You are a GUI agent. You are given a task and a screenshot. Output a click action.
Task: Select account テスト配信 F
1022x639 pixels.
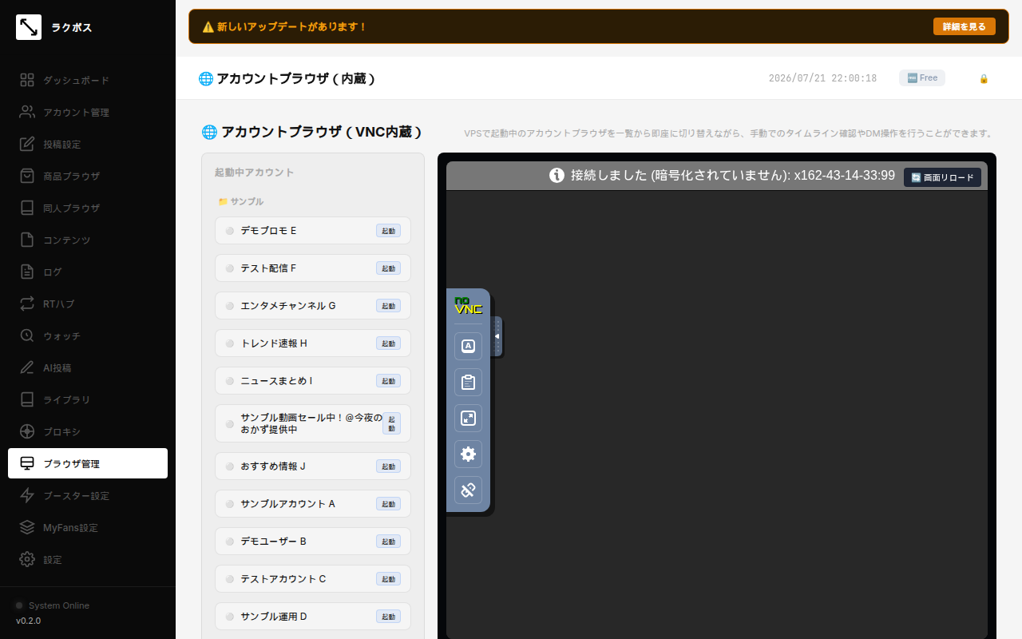(313, 268)
